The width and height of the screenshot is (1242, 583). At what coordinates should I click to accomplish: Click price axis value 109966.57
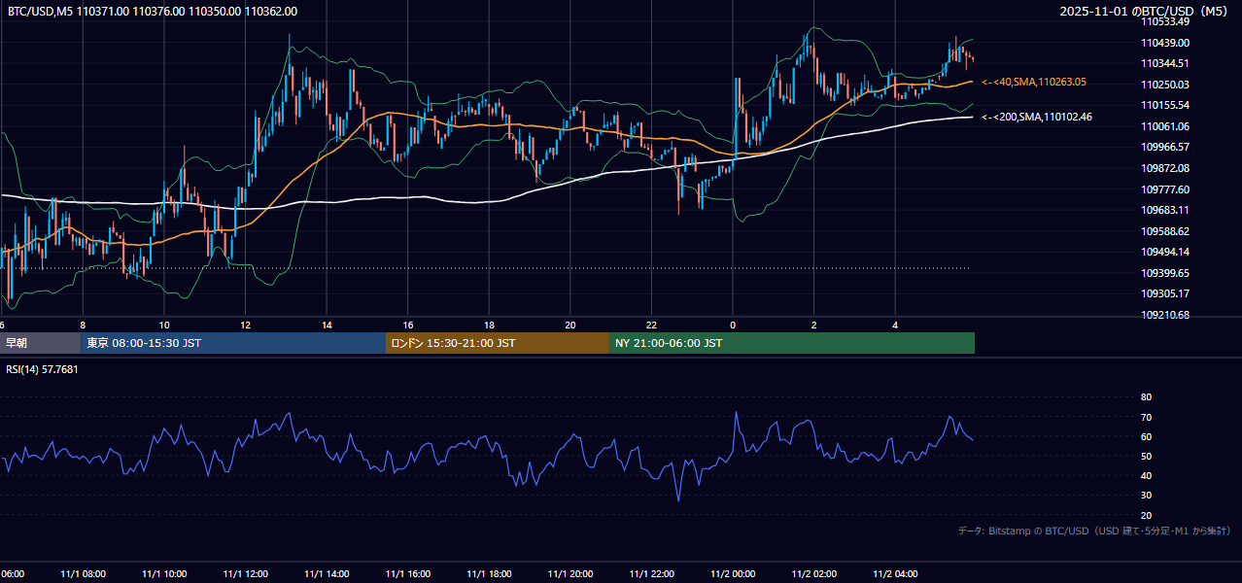[1166, 147]
